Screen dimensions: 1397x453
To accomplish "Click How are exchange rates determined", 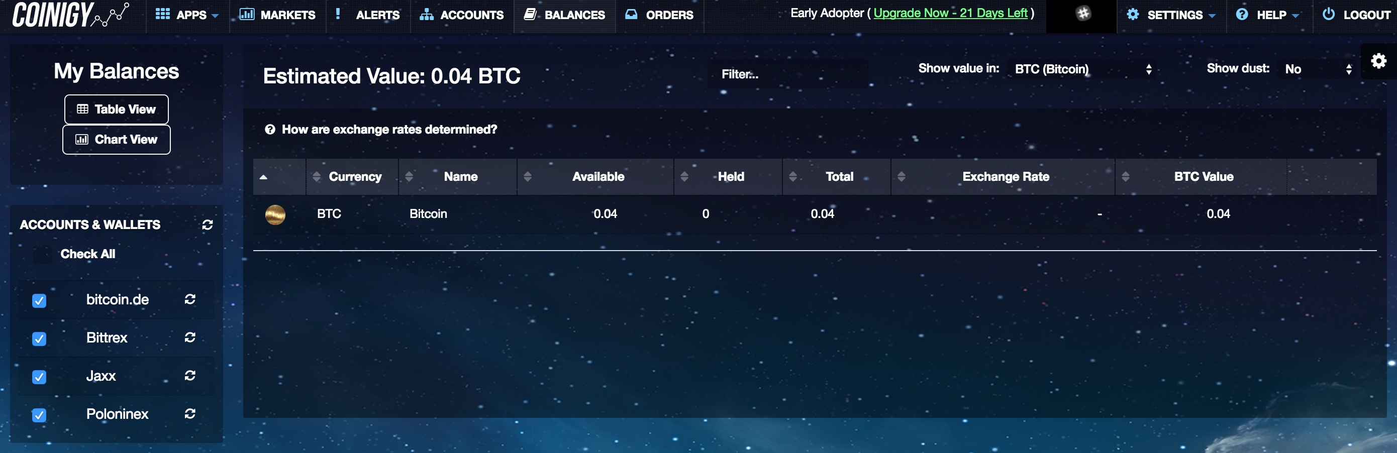I will pyautogui.click(x=381, y=130).
